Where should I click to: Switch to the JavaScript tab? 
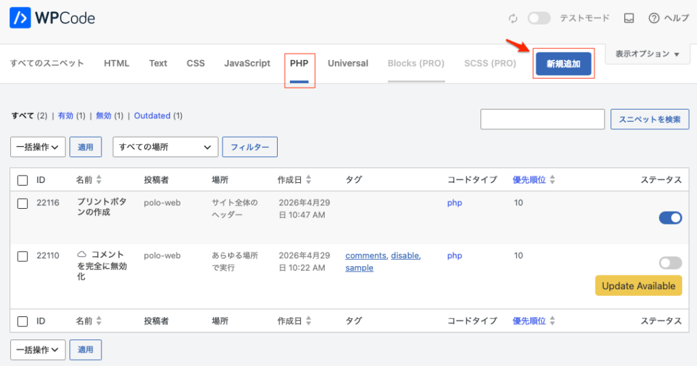(x=247, y=63)
